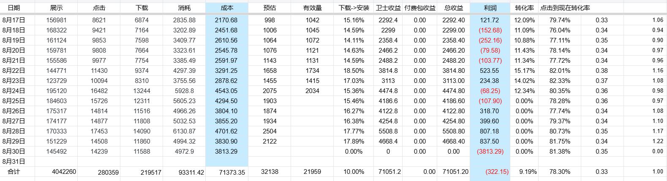
Task: Click the profit cell 837.50
Action: click(490, 141)
